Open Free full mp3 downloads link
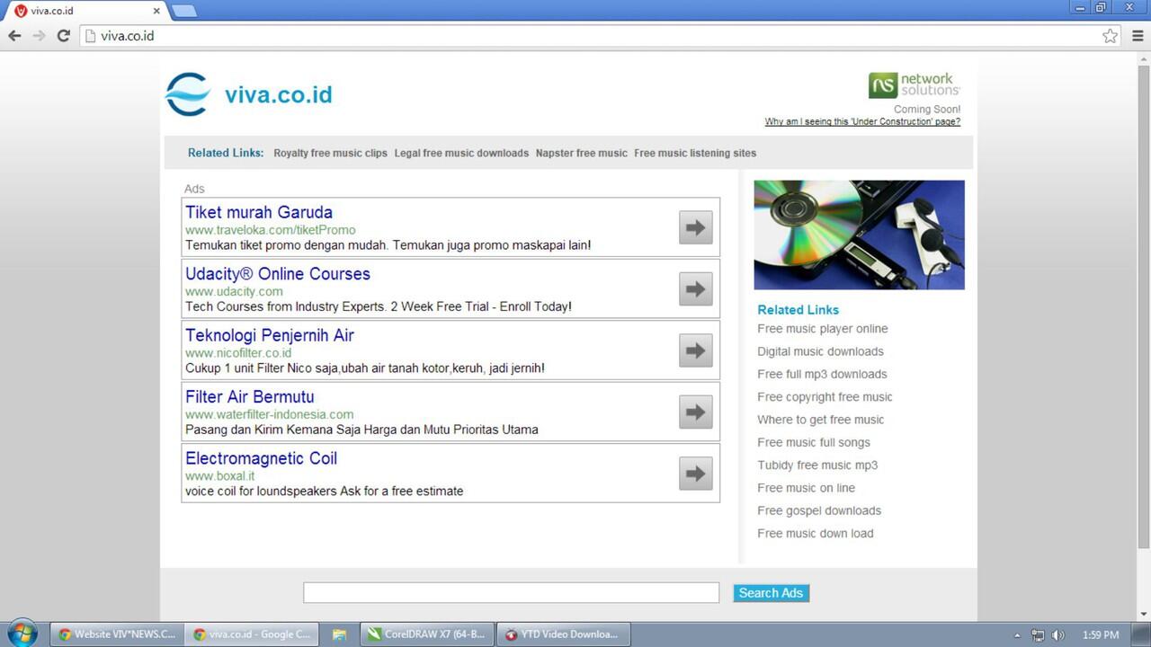This screenshot has height=647, width=1151. click(x=822, y=374)
